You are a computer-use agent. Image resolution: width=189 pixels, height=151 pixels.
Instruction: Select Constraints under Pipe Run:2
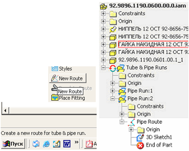(150, 106)
